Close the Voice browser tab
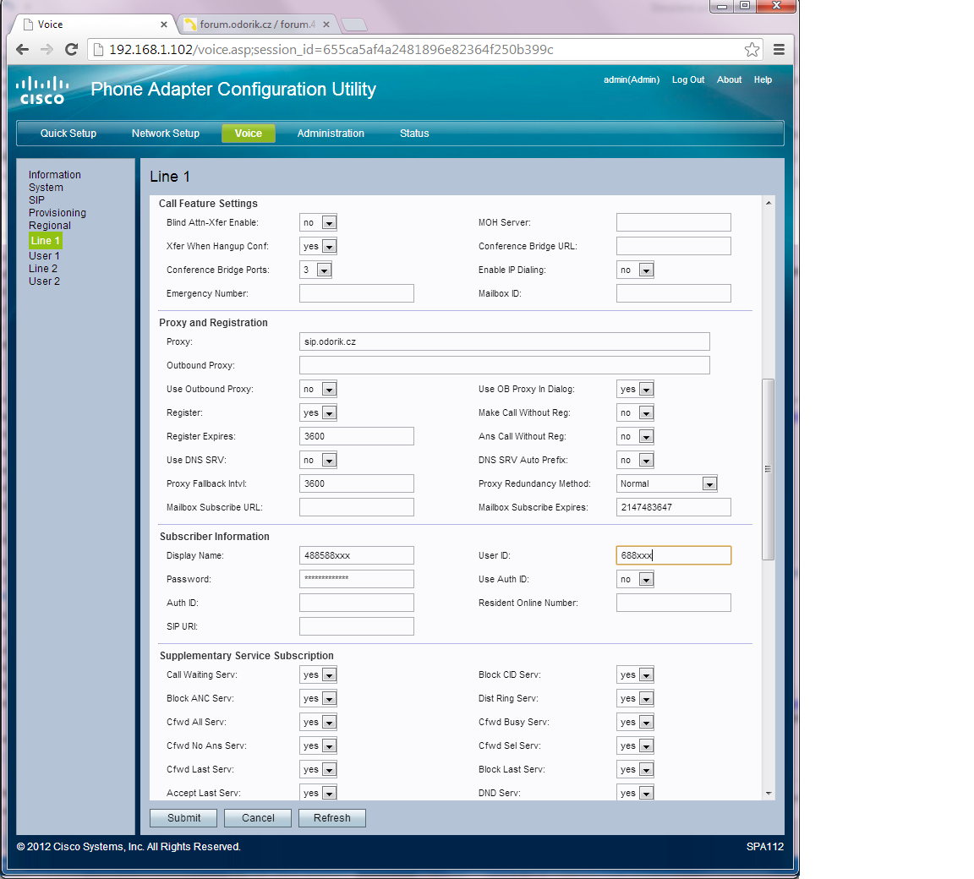 click(x=164, y=25)
